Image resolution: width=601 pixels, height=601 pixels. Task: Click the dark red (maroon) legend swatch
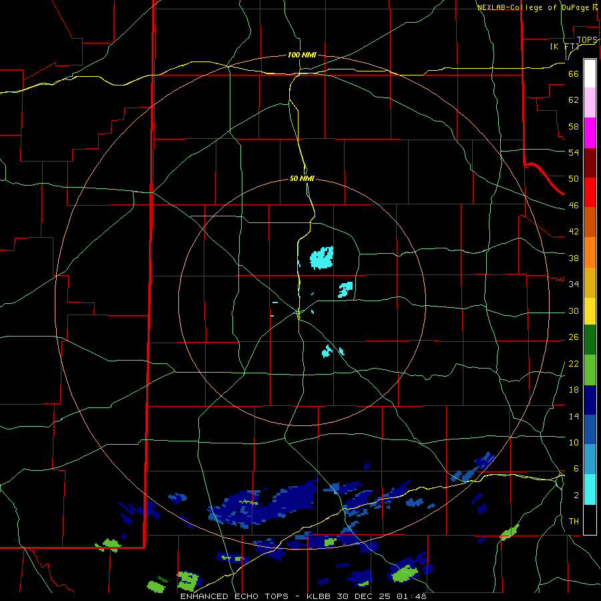590,163
